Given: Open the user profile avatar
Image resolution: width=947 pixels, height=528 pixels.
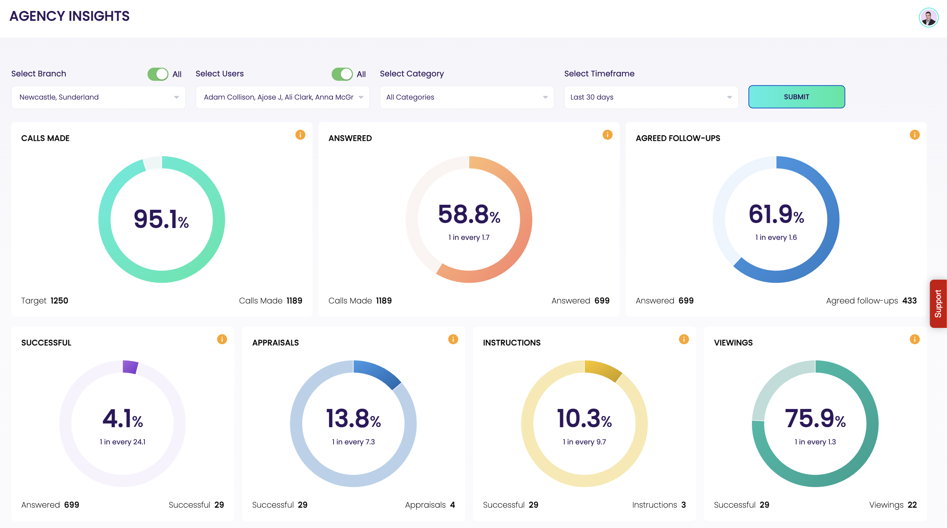Looking at the screenshot, I should coord(928,18).
